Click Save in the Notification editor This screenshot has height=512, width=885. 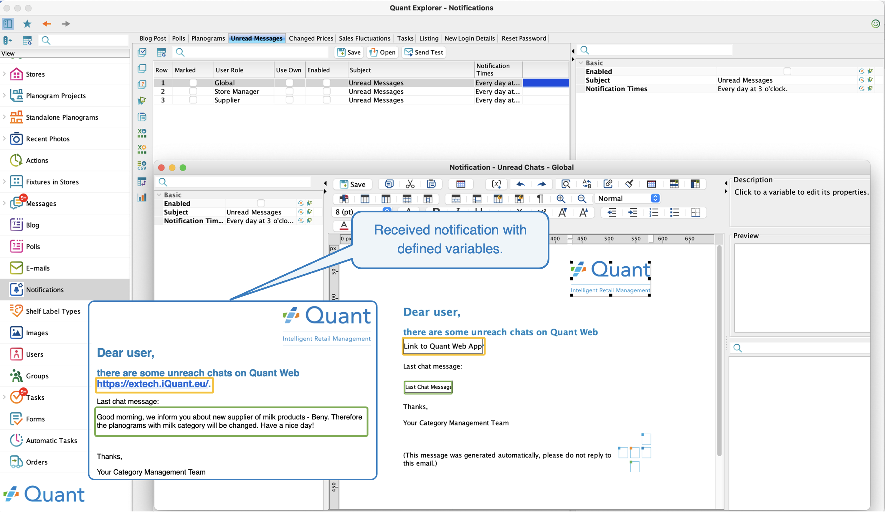click(353, 184)
